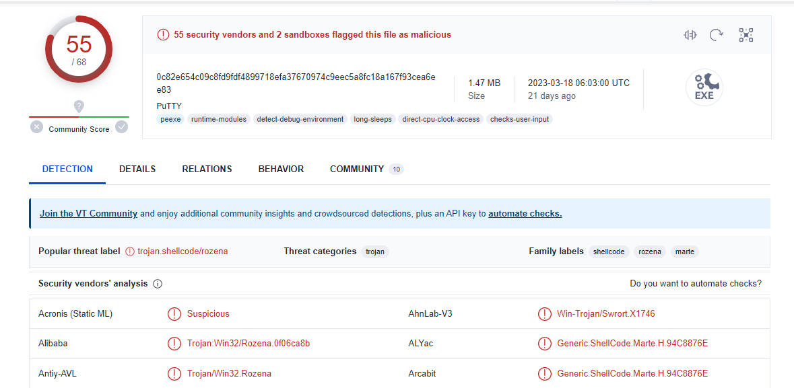Click the alert icon next to trojan.shellcode/rozena
The height and width of the screenshot is (388, 794).
(130, 251)
